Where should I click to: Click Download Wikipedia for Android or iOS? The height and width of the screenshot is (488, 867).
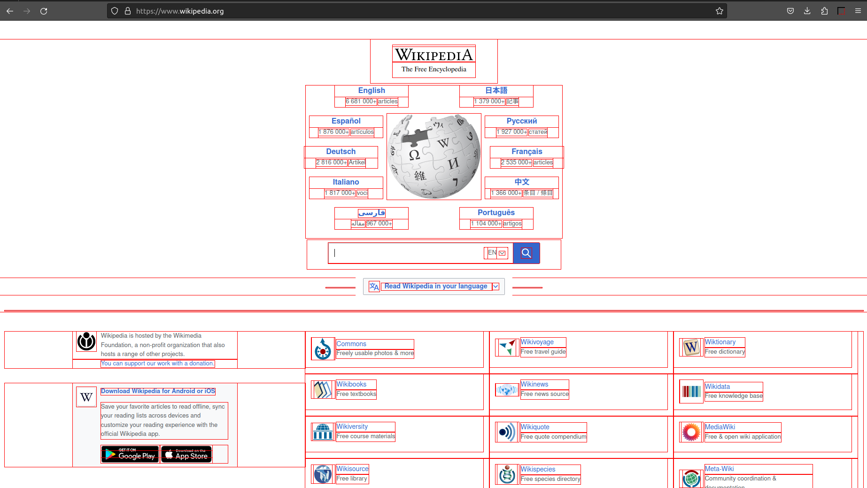[158, 391]
